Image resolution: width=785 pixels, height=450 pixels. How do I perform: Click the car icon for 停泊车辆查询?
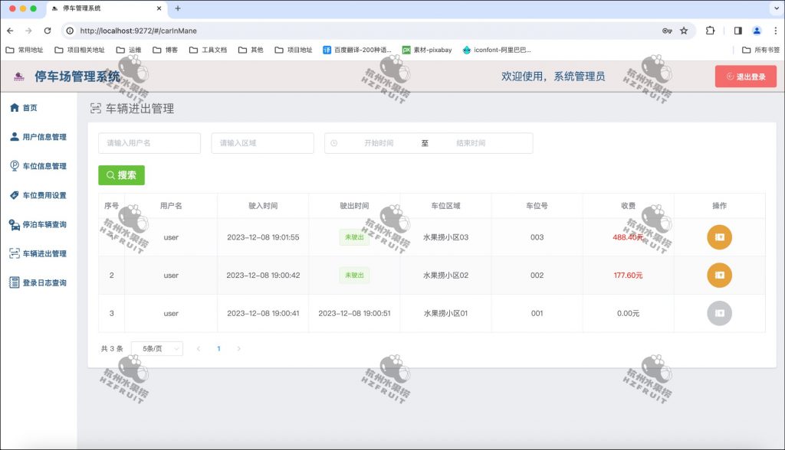(x=13, y=224)
